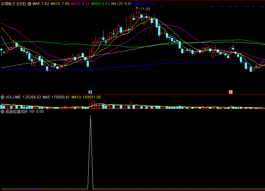The image size is (265, 191).
Task: Expand the VOLUME panel dropdown arrow
Action: 2,97
